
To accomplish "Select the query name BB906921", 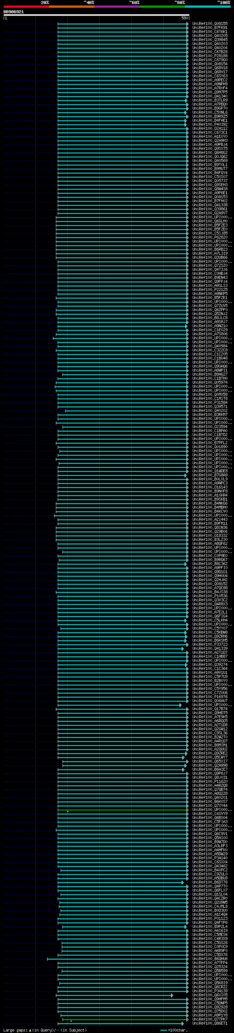I will [x=14, y=12].
